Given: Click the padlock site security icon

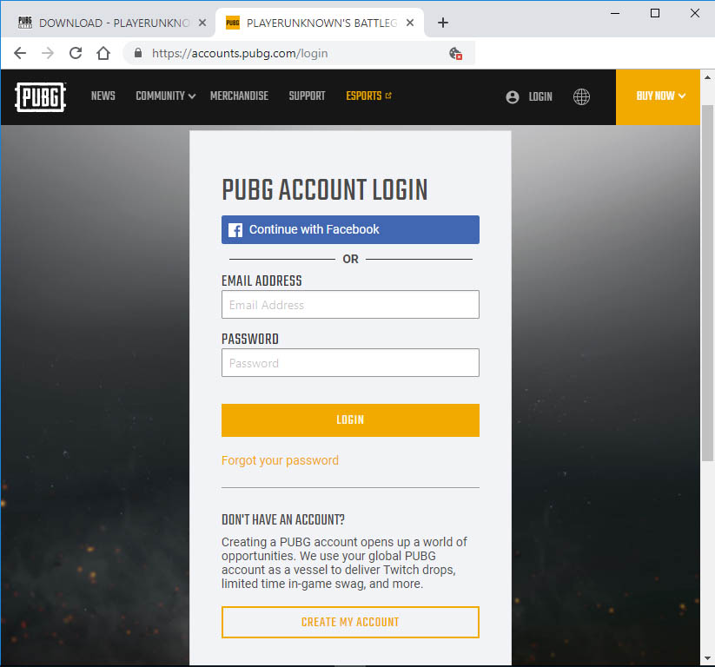Looking at the screenshot, I should (138, 53).
